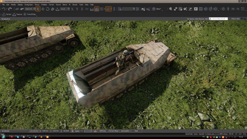Adjust the camera Speed value stepper
The width and height of the screenshot is (247, 139).
(85, 131)
